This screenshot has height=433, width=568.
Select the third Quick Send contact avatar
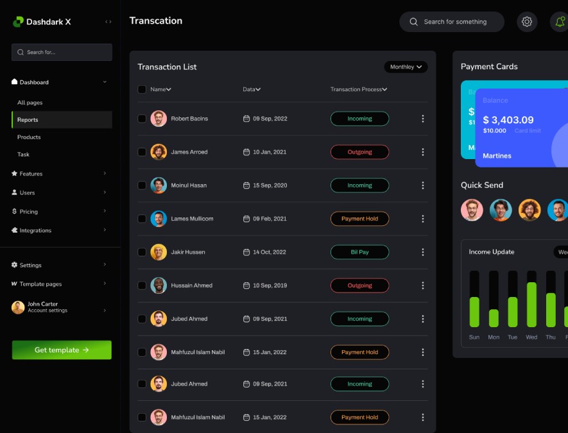tap(529, 210)
